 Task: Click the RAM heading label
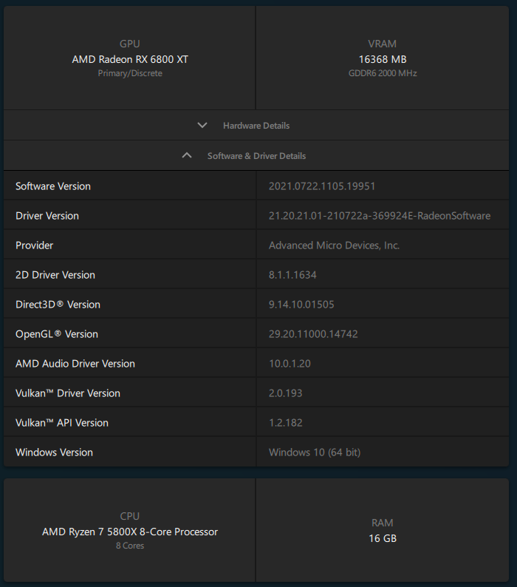pyautogui.click(x=383, y=523)
